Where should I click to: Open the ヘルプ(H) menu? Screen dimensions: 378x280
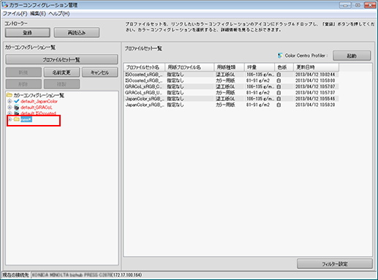pyautogui.click(x=59, y=14)
